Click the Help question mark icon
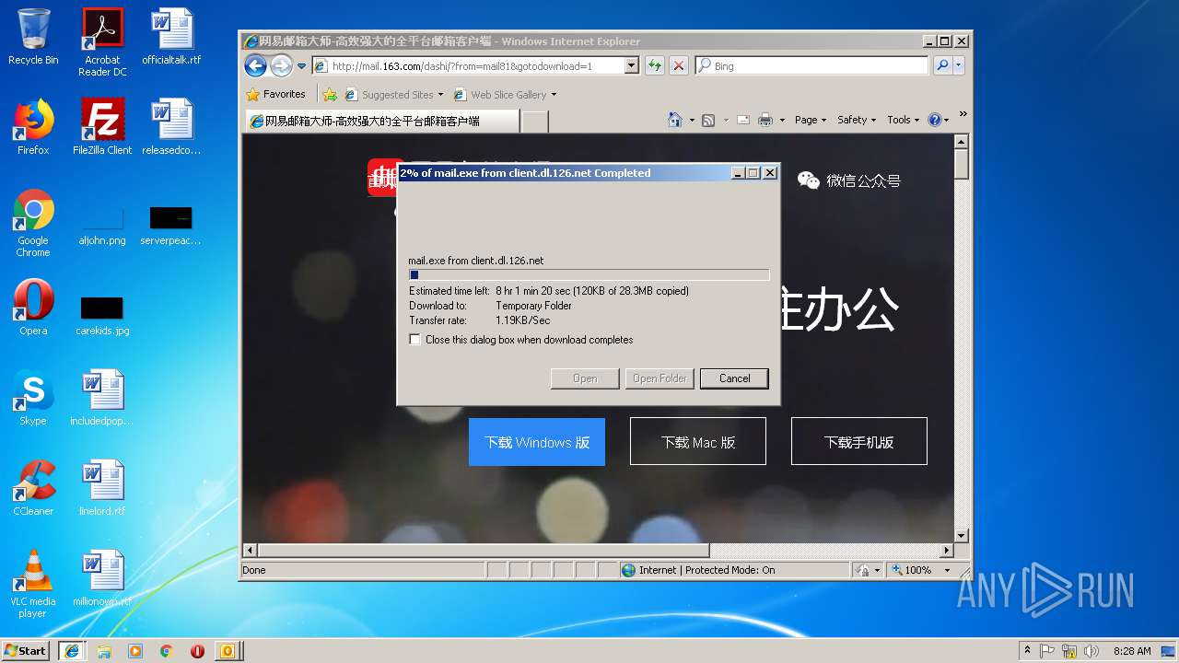The image size is (1179, 663). tap(935, 120)
